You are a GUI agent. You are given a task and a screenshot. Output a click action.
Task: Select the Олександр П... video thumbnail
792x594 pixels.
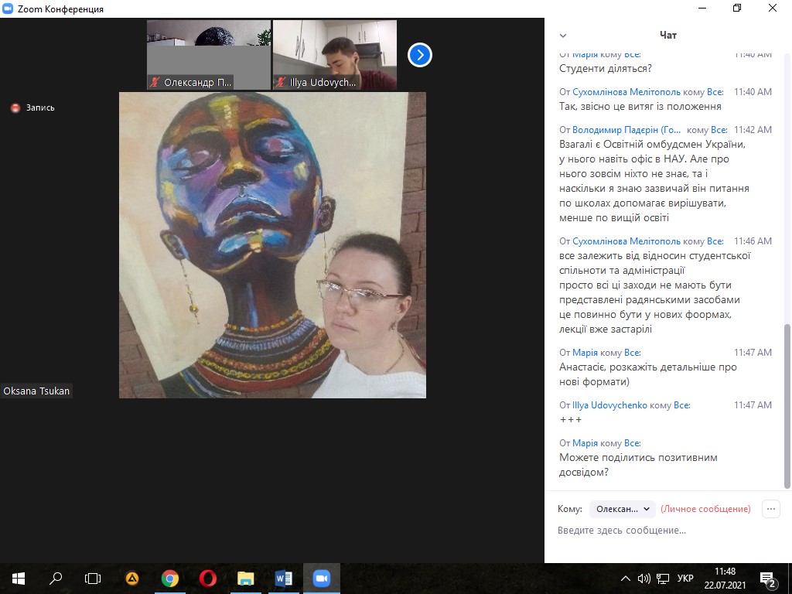(x=209, y=55)
